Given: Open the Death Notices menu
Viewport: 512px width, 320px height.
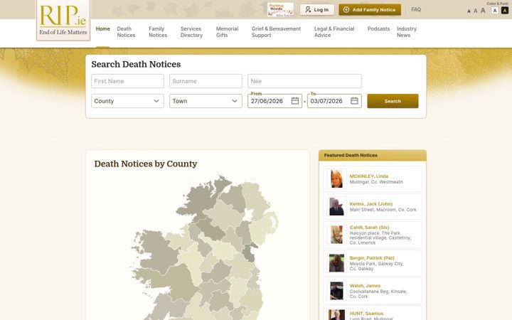Looking at the screenshot, I should (126, 32).
